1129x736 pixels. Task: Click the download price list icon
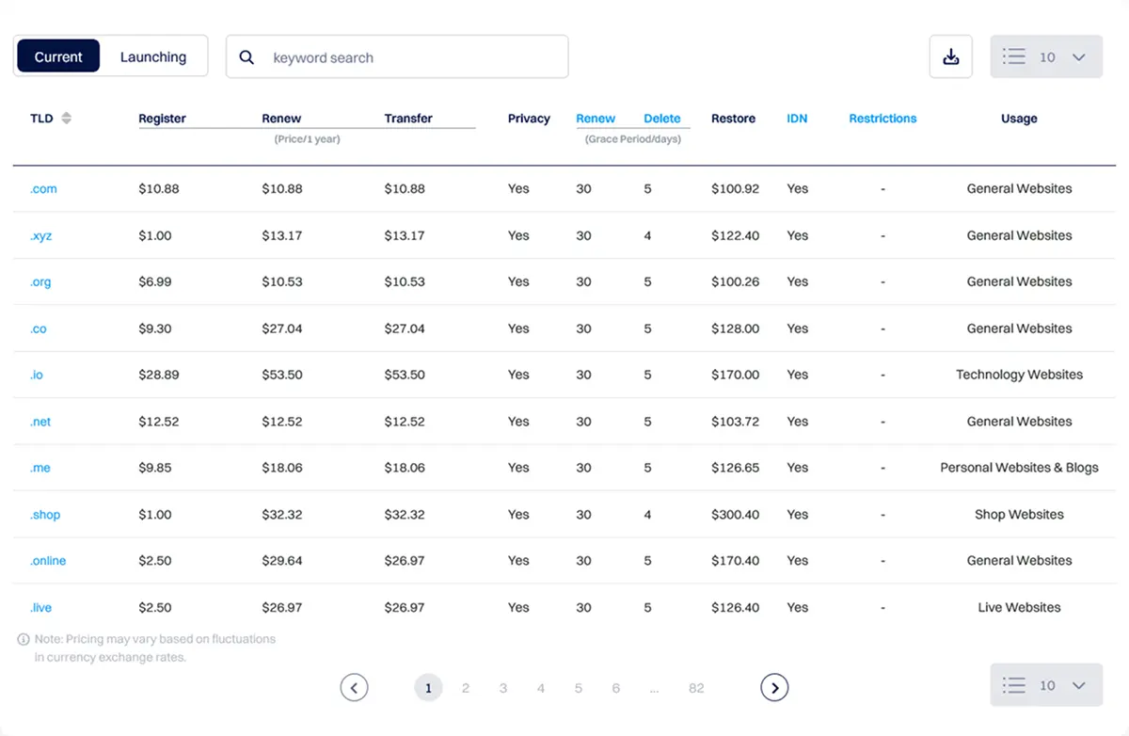point(950,56)
